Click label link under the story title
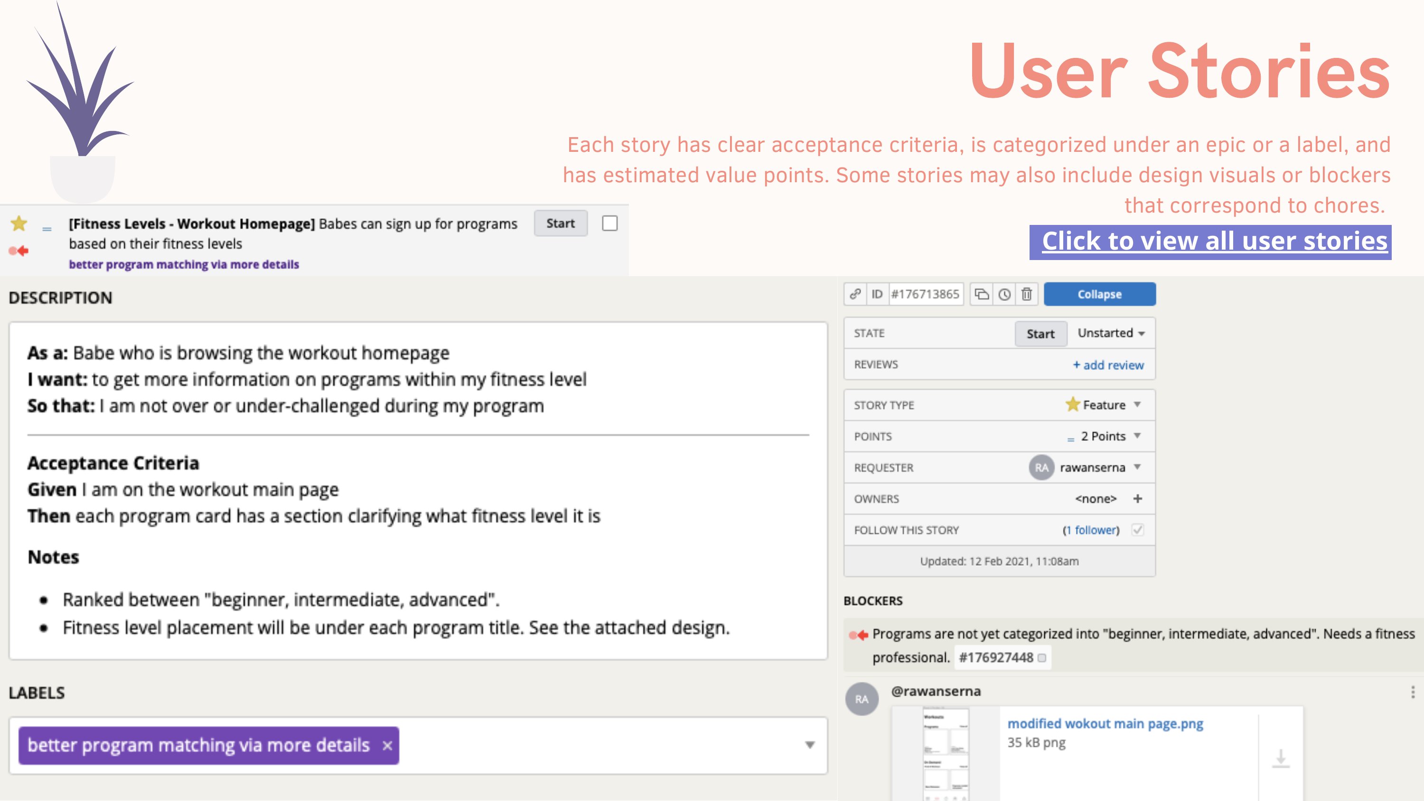The height and width of the screenshot is (801, 1424). pos(184,264)
